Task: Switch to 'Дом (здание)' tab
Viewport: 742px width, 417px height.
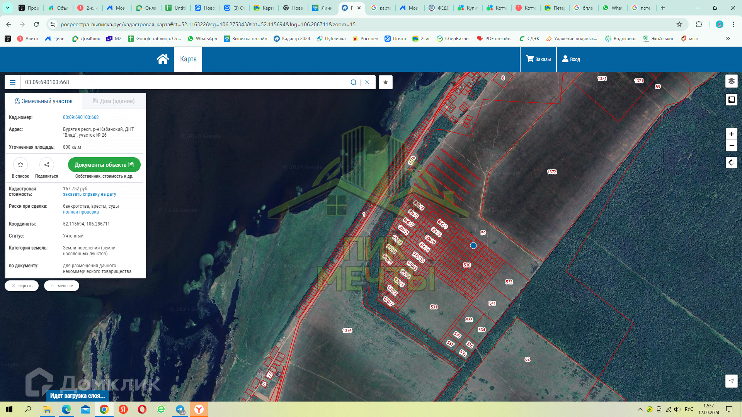Action: (x=114, y=101)
